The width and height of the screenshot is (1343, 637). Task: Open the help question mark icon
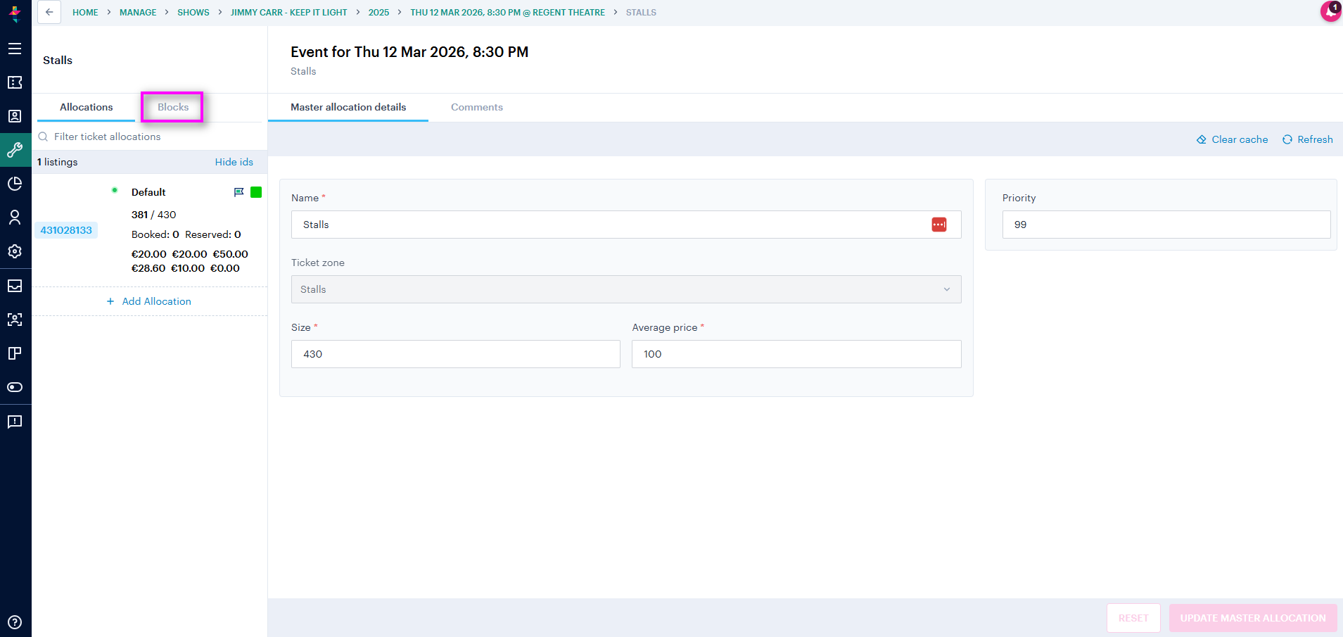tap(15, 622)
